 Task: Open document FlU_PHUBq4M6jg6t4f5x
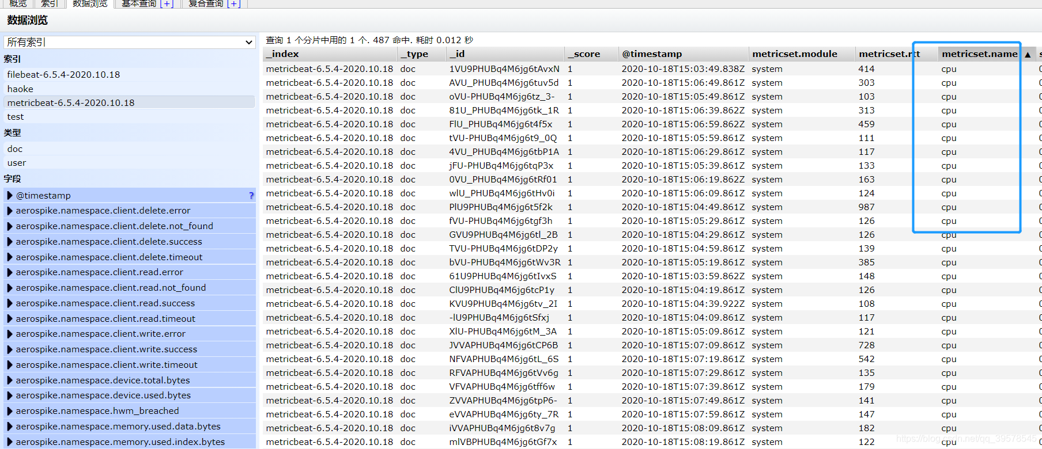click(501, 124)
